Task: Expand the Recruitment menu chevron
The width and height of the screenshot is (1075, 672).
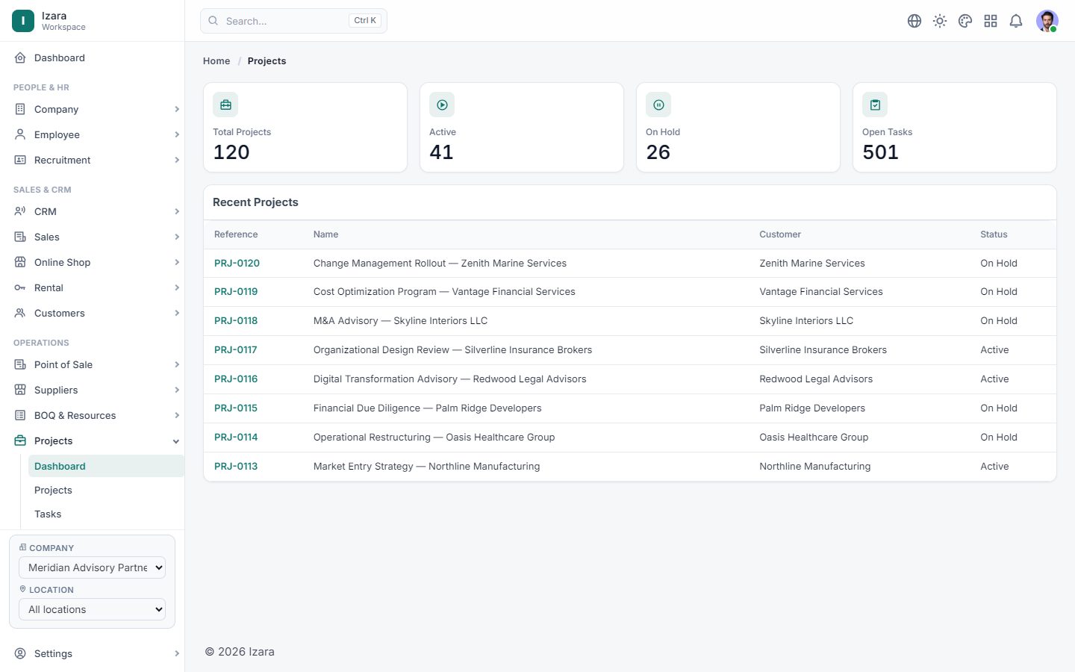Action: point(177,160)
